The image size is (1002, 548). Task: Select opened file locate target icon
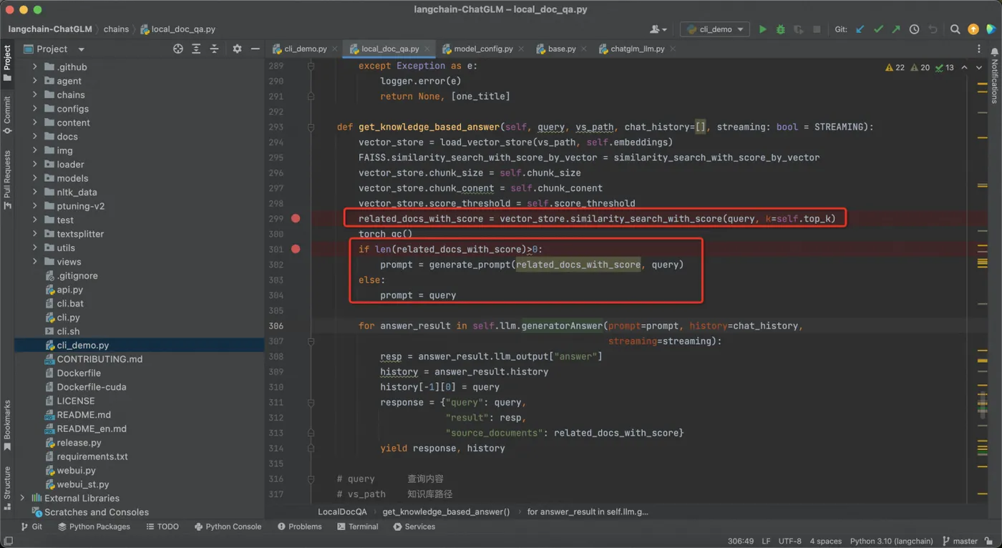click(178, 49)
